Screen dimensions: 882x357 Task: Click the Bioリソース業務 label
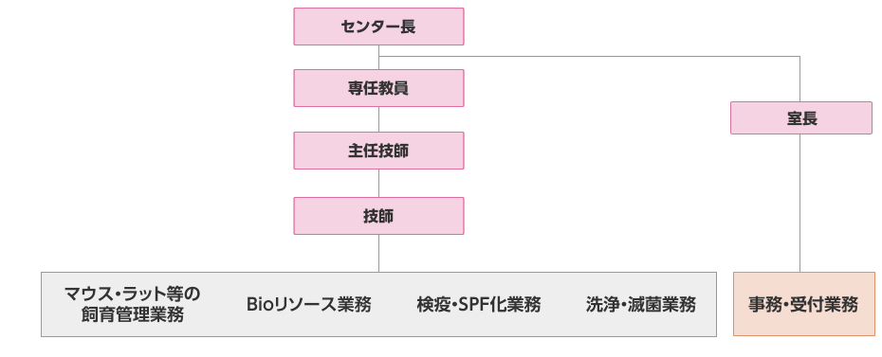(x=309, y=304)
